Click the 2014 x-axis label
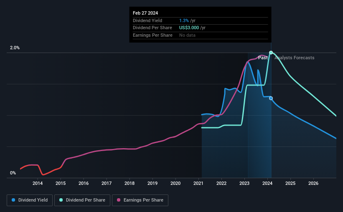Viewport: 343px width, 212px height. click(x=38, y=183)
